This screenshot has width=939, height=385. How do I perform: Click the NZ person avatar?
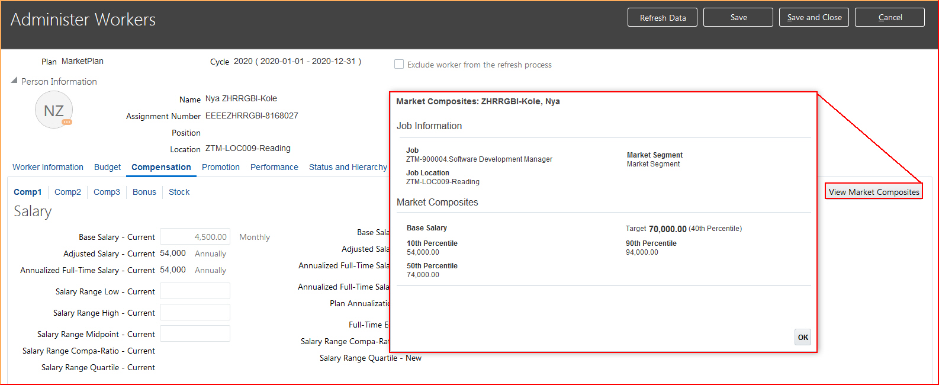coord(53,110)
